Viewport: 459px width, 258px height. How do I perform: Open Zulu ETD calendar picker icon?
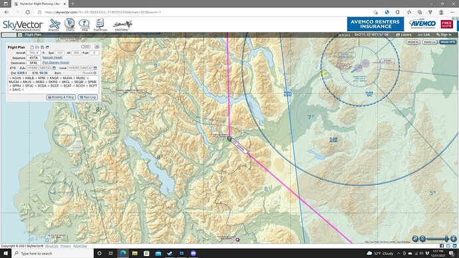tap(54, 68)
